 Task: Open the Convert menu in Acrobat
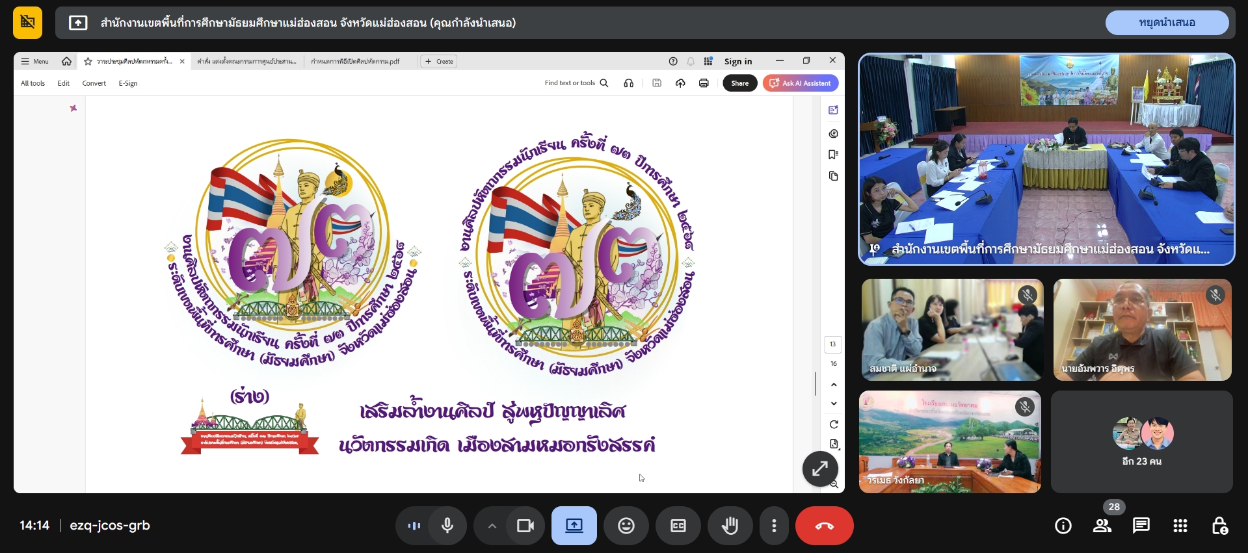coord(94,83)
